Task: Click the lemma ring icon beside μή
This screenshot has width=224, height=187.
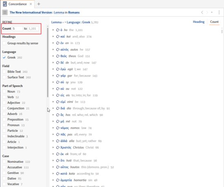Action: [x=57, y=121]
